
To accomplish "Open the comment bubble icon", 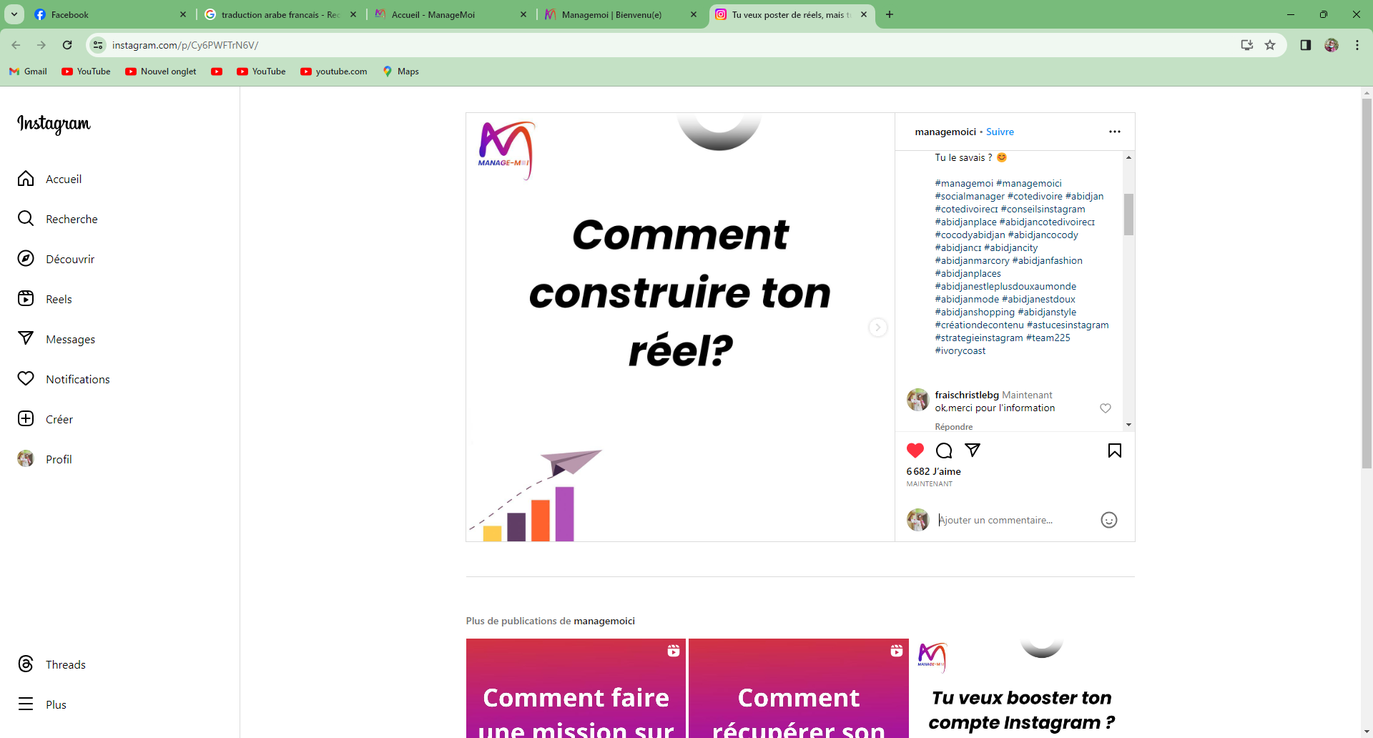I will [944, 451].
